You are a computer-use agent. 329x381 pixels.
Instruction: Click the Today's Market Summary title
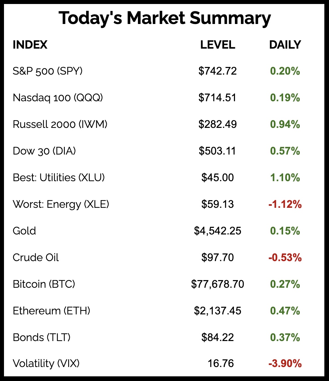pos(164,18)
